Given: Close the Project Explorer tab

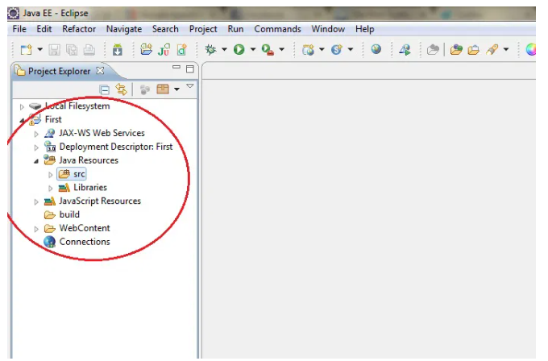Looking at the screenshot, I should click(100, 71).
